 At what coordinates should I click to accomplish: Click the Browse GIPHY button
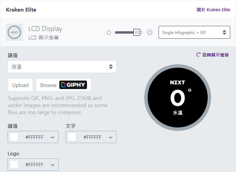click(63, 85)
